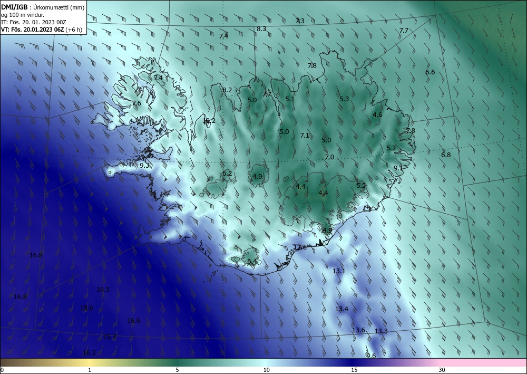Image resolution: width=527 pixels, height=374 pixels.
Task: Click the 15.6 value over the sea
Action: [87, 308]
